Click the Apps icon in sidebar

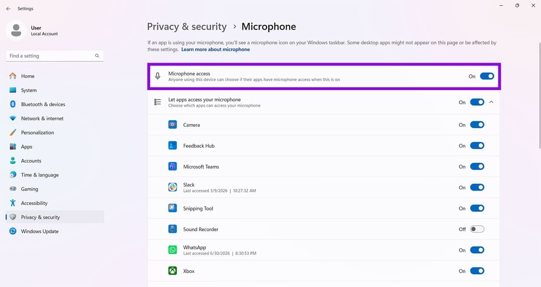pos(13,147)
